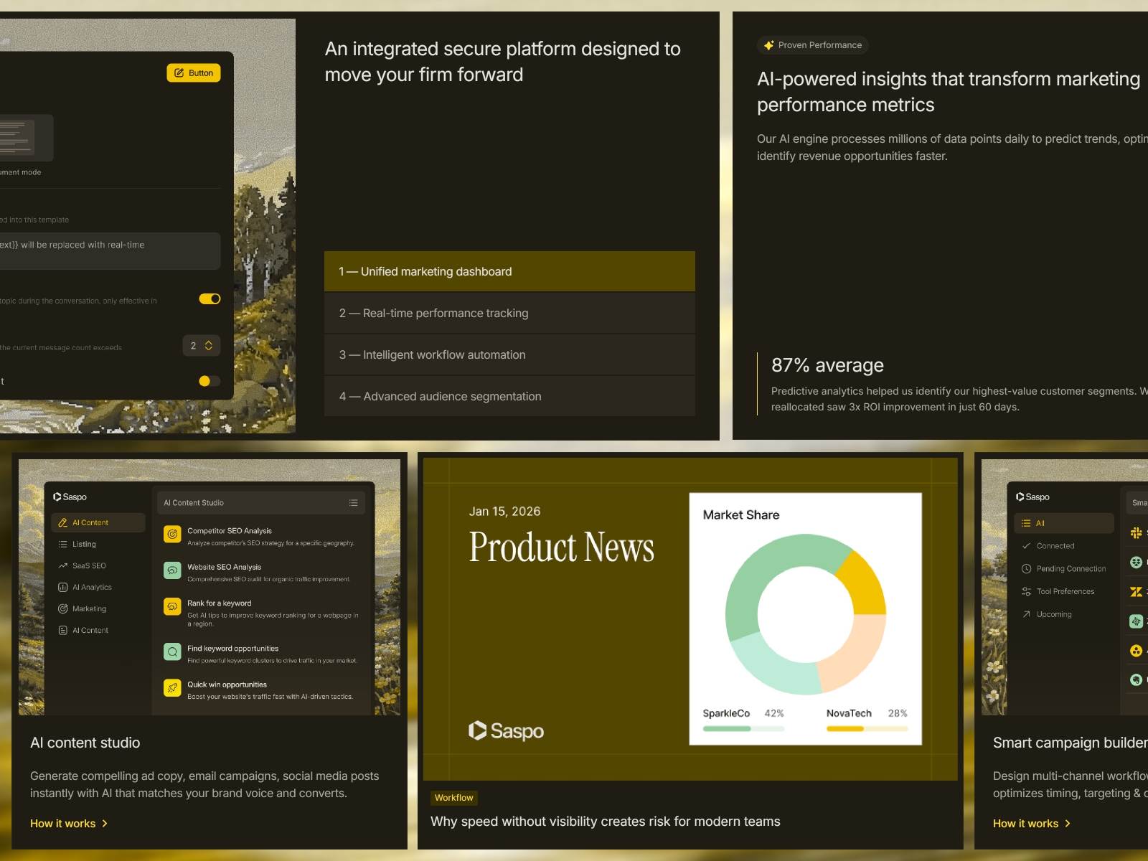Select the Competitor SEO Analysis target icon
Image resolution: width=1148 pixels, height=861 pixels.
172,535
